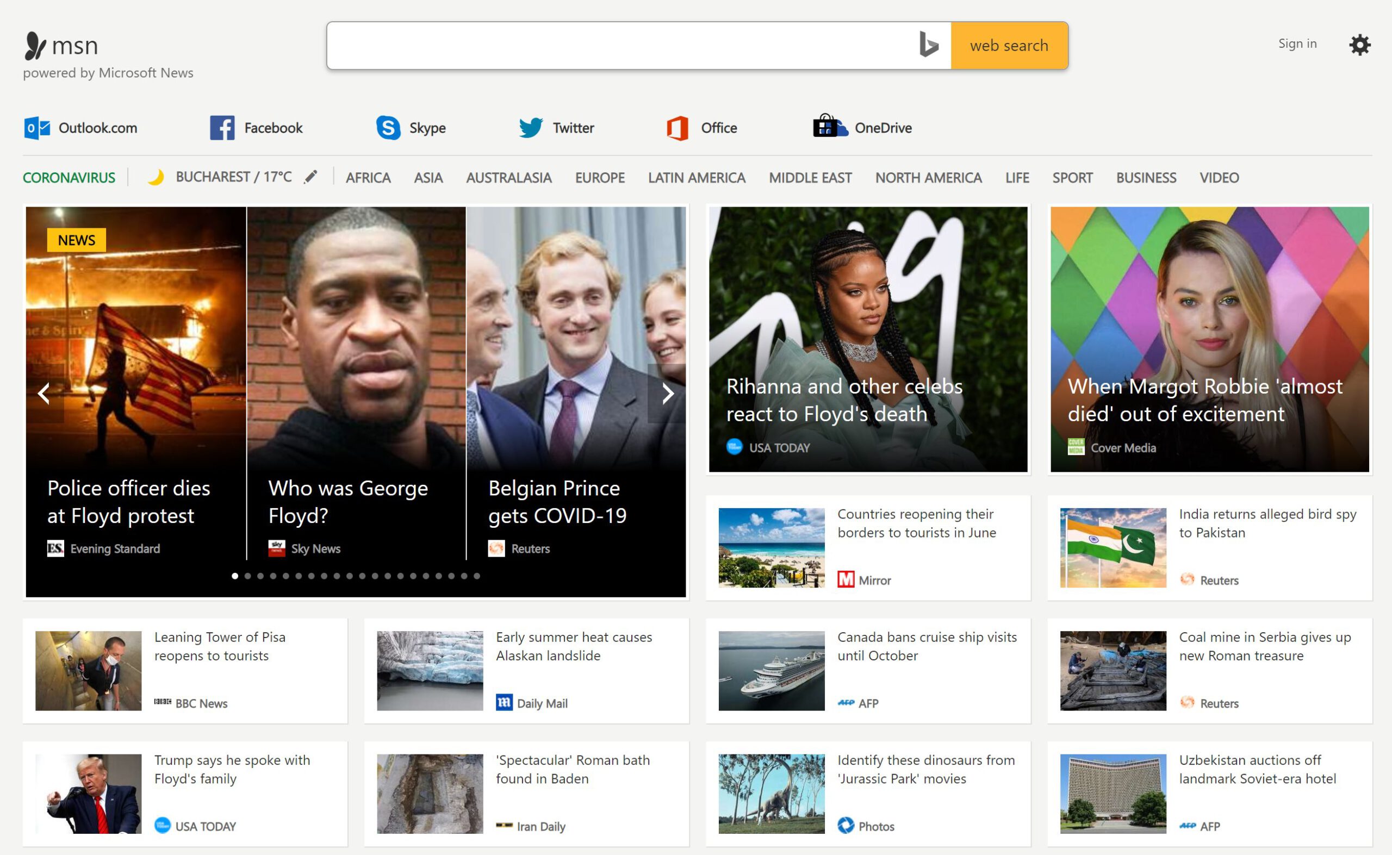Select the first carousel pagination dot
1392x855 pixels.
(x=235, y=576)
